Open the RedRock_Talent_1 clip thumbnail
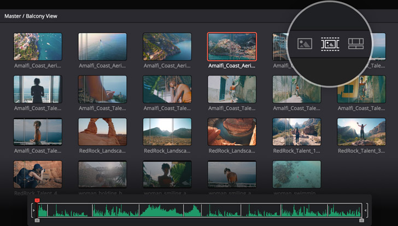Viewport: 398px width, 226px height. tap(297, 132)
